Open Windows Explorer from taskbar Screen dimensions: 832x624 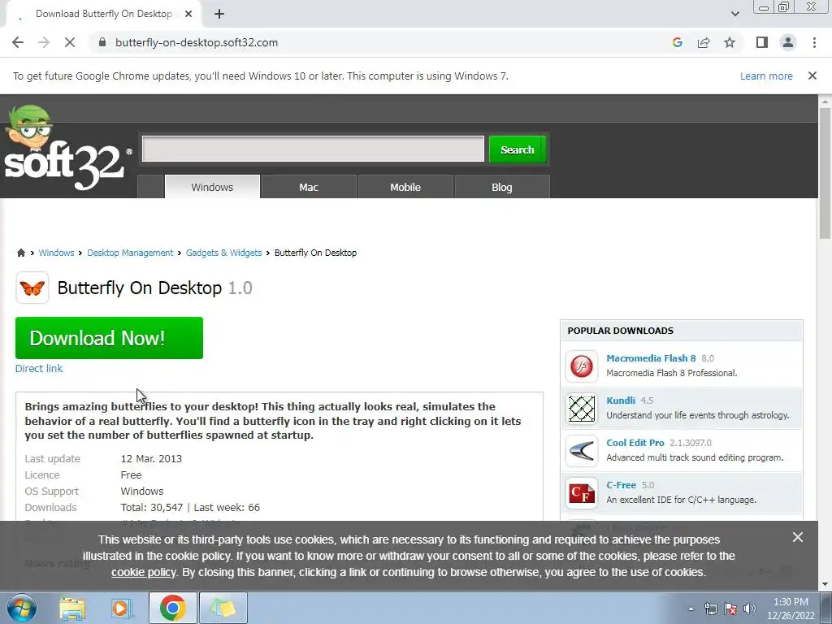tap(72, 608)
